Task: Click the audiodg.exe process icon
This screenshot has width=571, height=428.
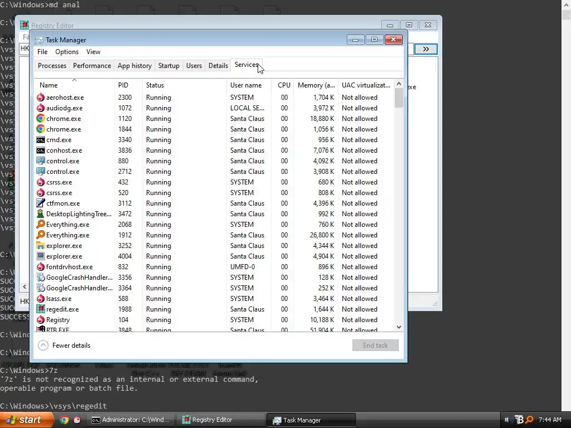Action: (40, 108)
